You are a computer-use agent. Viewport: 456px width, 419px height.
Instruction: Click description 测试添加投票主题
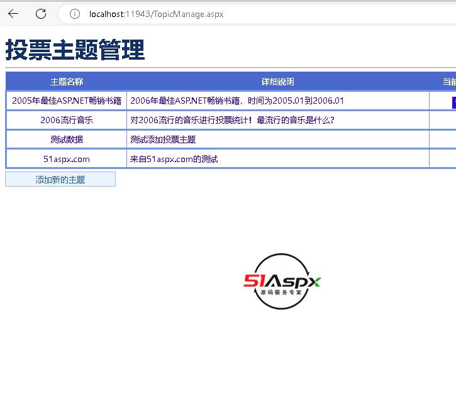[x=278, y=139]
